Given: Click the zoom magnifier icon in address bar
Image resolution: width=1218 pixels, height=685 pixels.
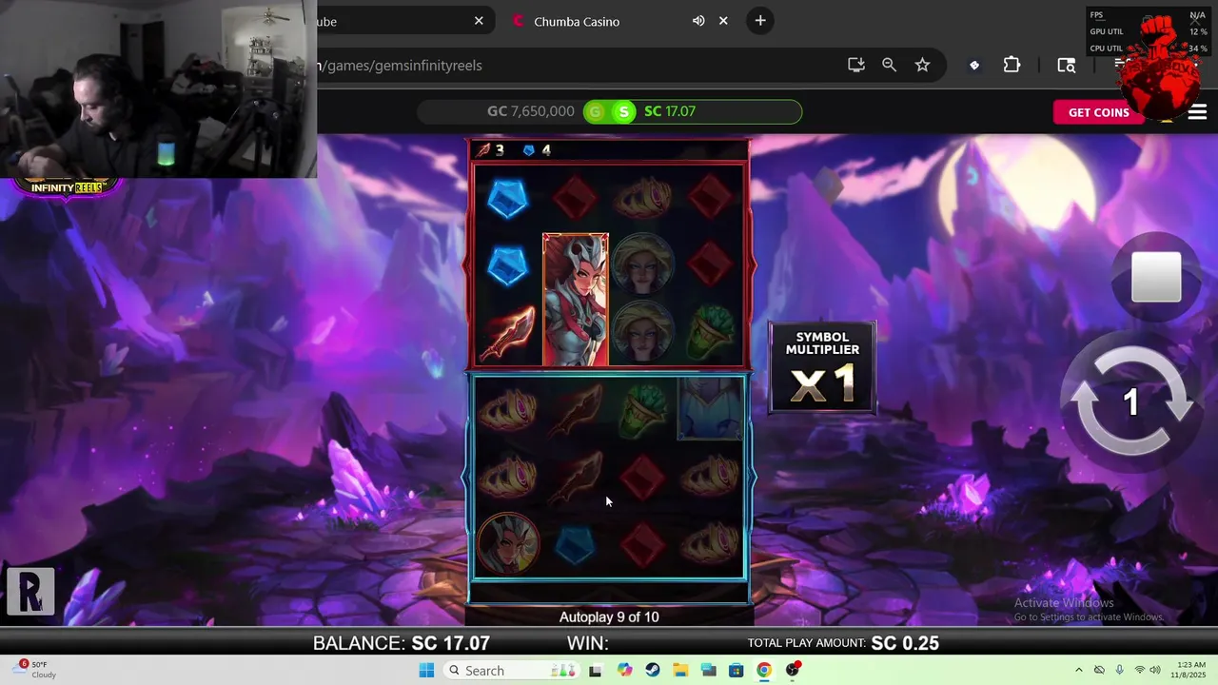Looking at the screenshot, I should (889, 65).
